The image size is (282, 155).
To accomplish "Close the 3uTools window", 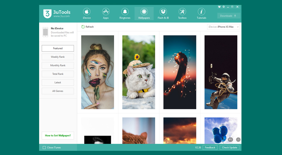I will pos(237,7).
